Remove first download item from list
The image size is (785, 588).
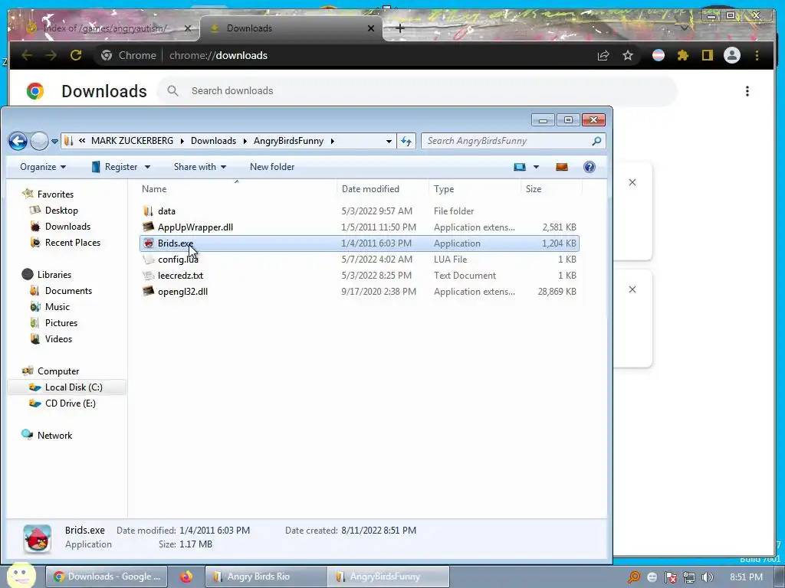(632, 182)
